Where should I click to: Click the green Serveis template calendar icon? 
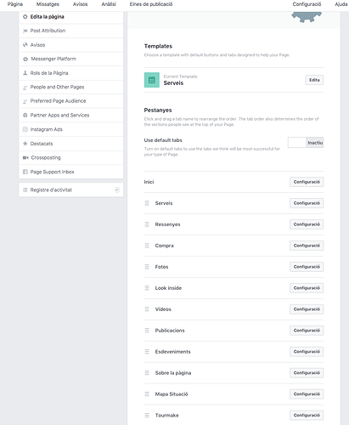click(x=152, y=80)
